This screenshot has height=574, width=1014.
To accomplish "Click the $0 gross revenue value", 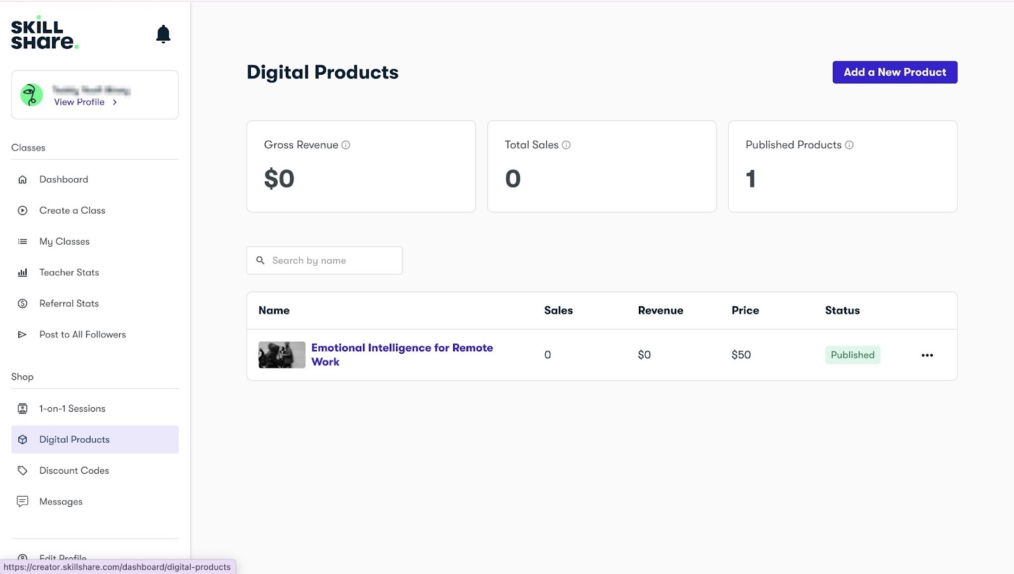I will click(x=279, y=179).
